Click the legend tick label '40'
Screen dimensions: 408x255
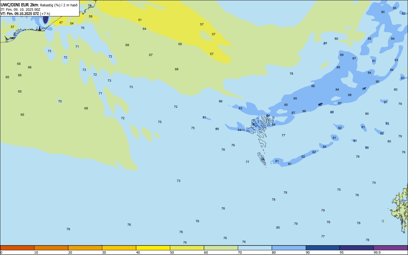click(138, 252)
